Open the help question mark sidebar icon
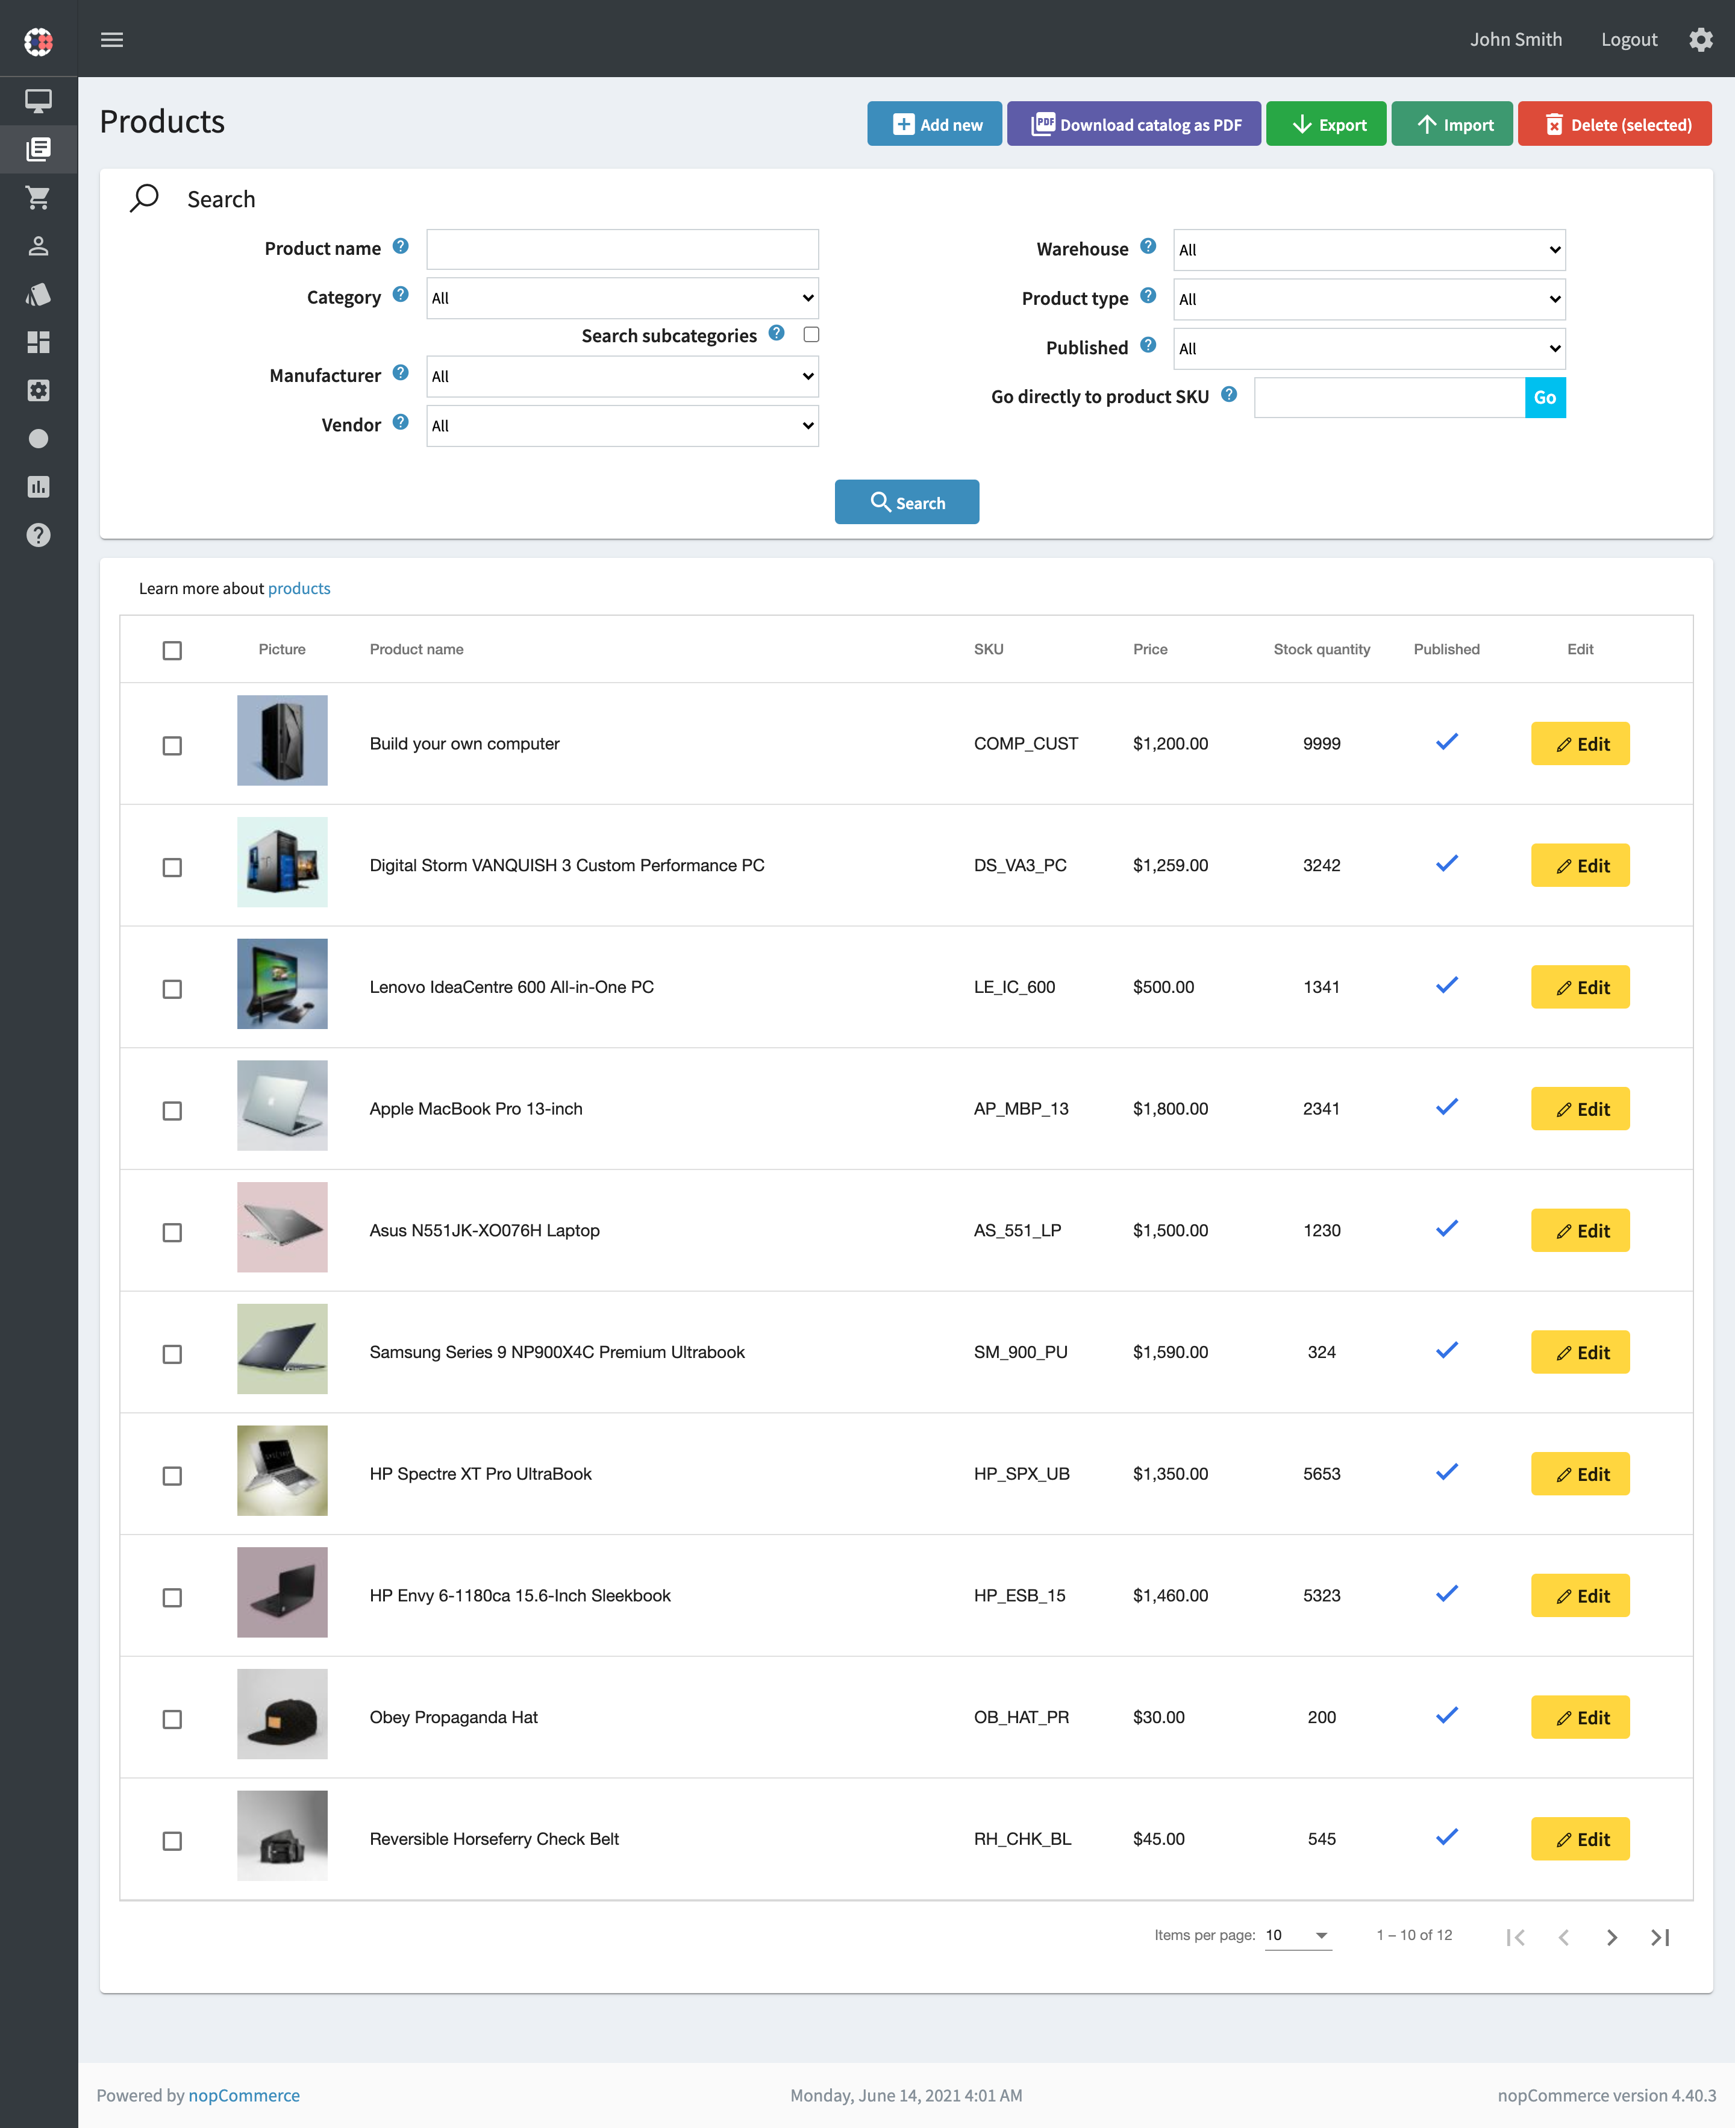This screenshot has height=2128, width=1735. click(38, 535)
